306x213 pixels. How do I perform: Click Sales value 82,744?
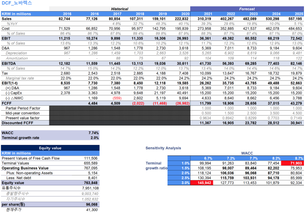pyautogui.click(x=64, y=19)
